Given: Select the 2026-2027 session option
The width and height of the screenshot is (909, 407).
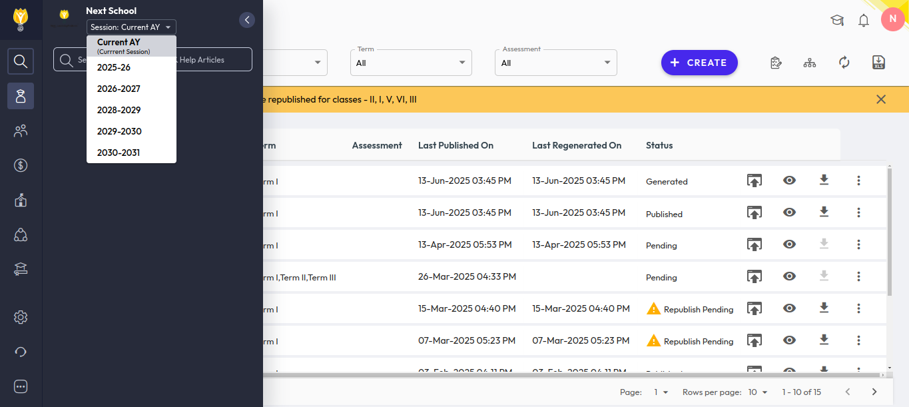Looking at the screenshot, I should click(x=119, y=89).
